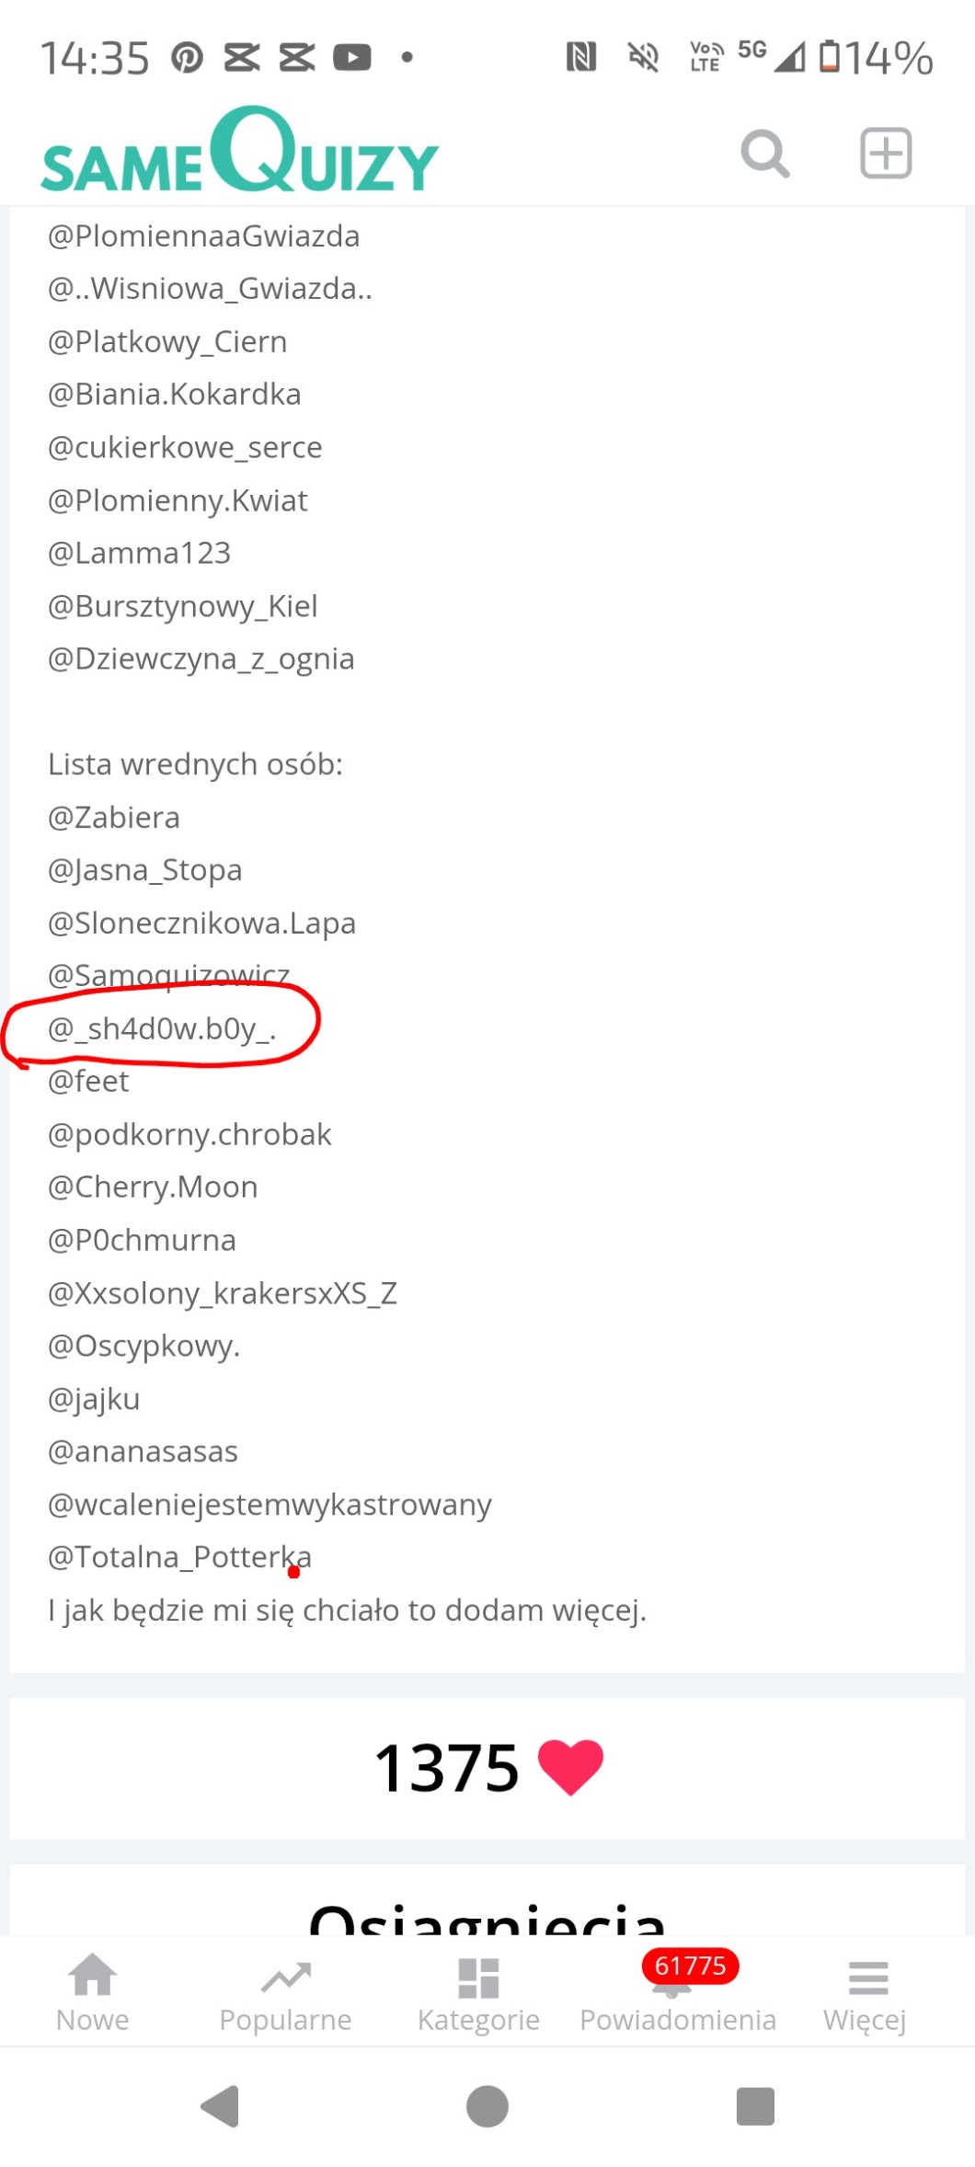Tap the red heart like icon
Viewport: 975px width, 2167px height.
click(570, 1766)
